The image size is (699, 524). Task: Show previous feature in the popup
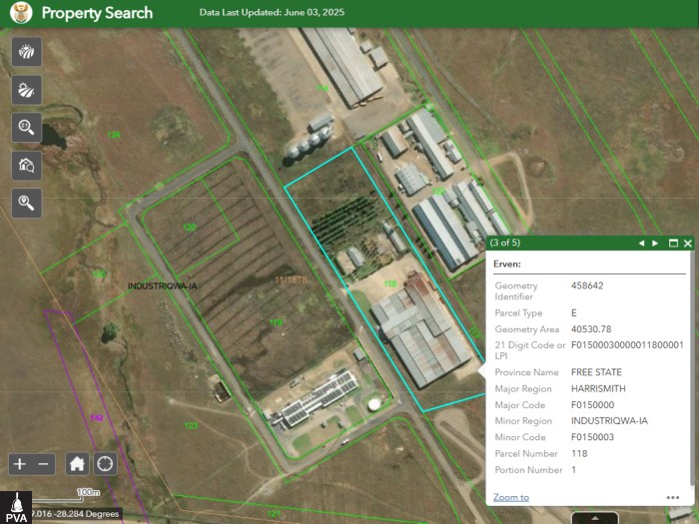point(641,243)
